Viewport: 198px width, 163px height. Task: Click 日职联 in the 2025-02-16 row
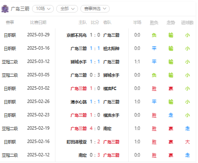click(10, 142)
